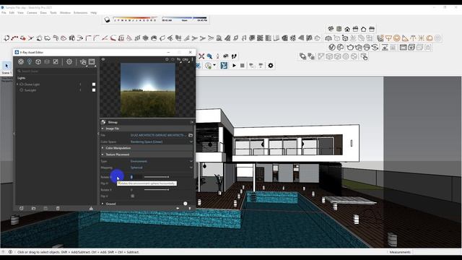462x260 pixels.
Task: Open the Help menu
Action: click(94, 13)
